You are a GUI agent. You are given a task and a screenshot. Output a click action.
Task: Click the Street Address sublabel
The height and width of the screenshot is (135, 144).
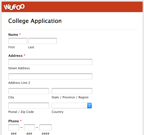point(19,68)
